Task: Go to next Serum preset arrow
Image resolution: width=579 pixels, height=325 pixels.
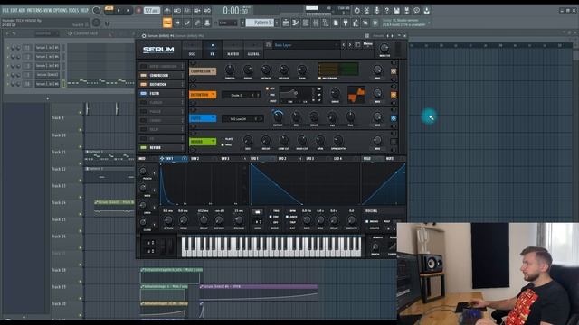Action: [x=350, y=45]
